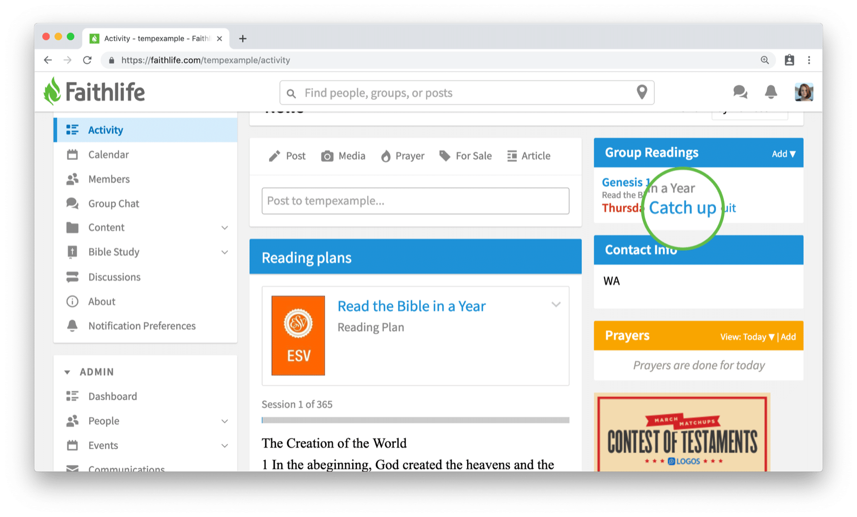Click the Members people icon

(x=72, y=179)
